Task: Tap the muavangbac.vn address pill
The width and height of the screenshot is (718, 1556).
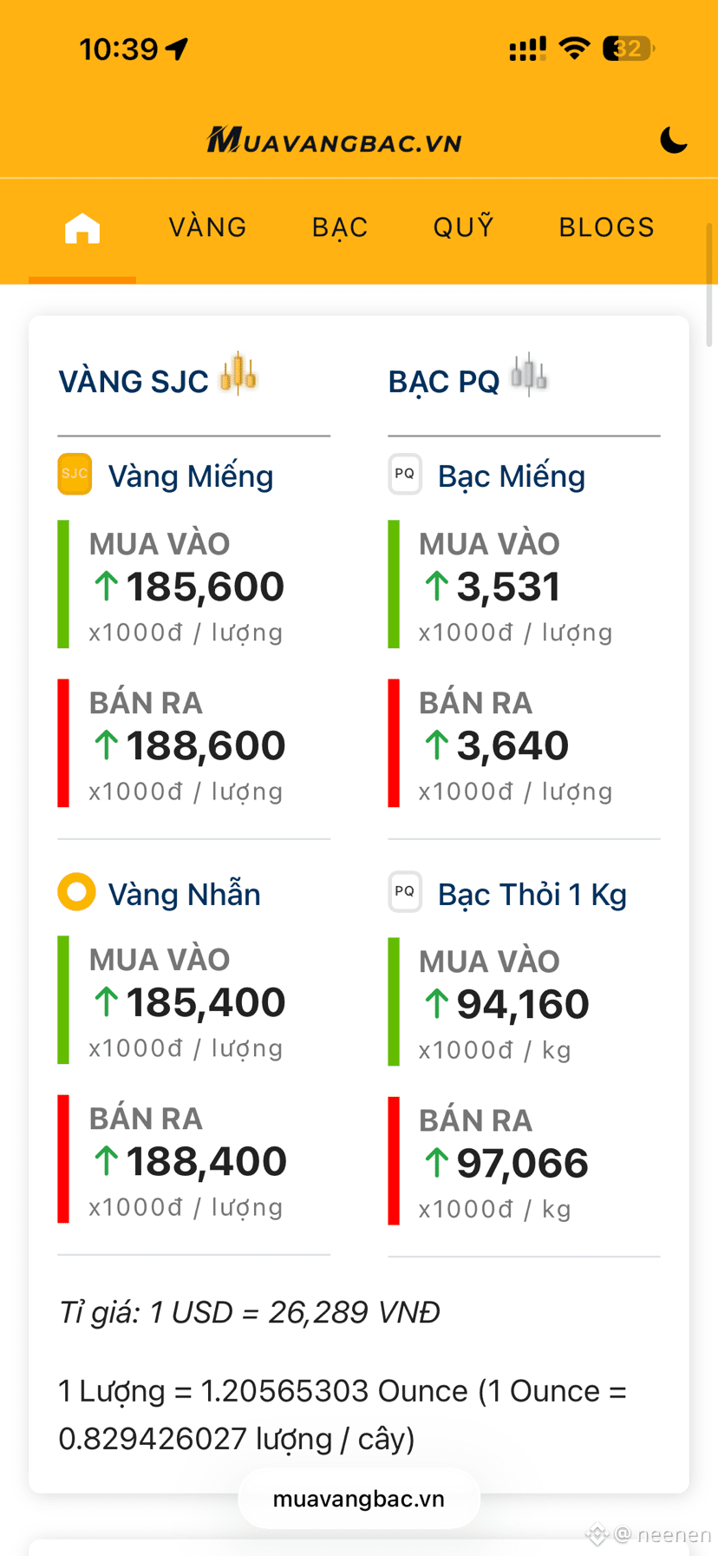Action: (359, 1499)
